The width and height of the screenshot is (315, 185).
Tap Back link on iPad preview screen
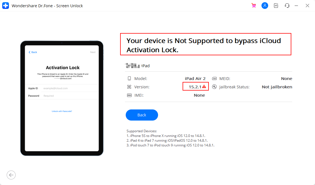pyautogui.click(x=33, y=52)
